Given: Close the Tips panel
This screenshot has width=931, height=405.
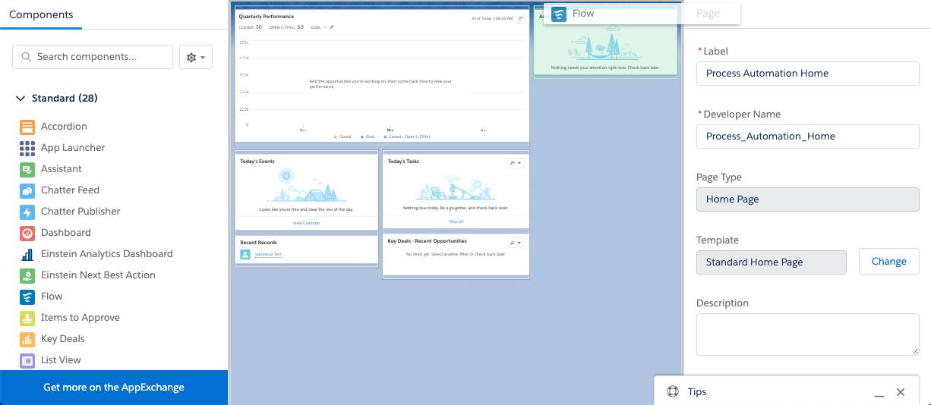Looking at the screenshot, I should (901, 392).
